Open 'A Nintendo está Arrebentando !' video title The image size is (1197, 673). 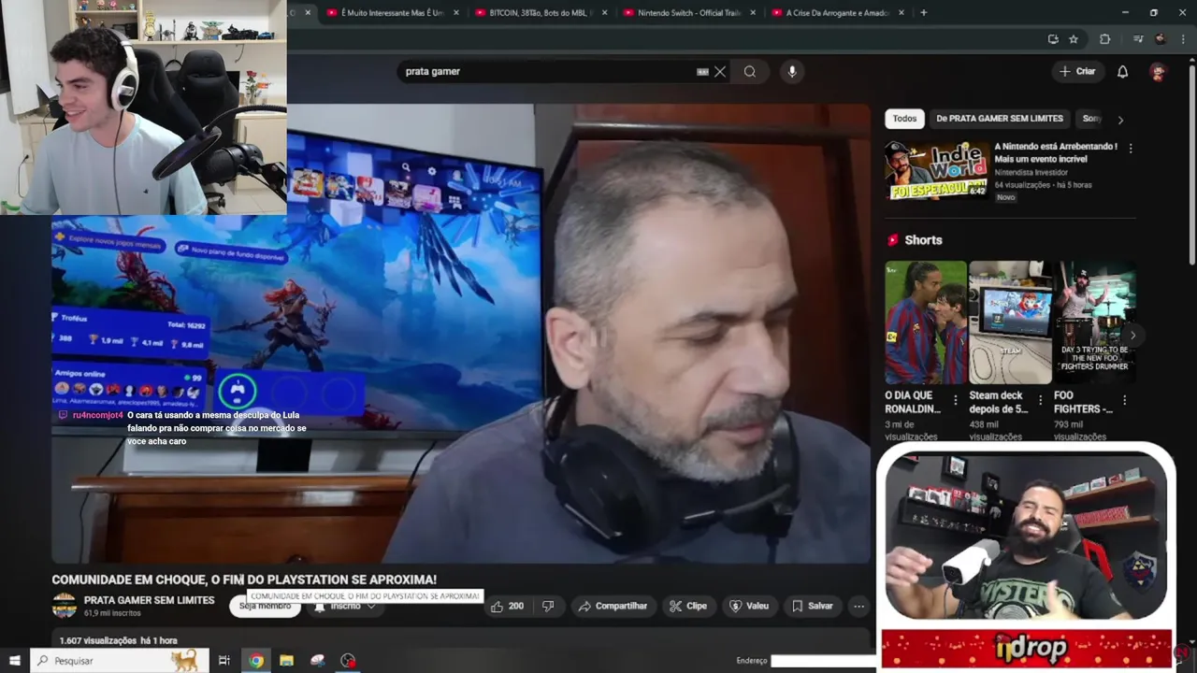click(x=1056, y=152)
